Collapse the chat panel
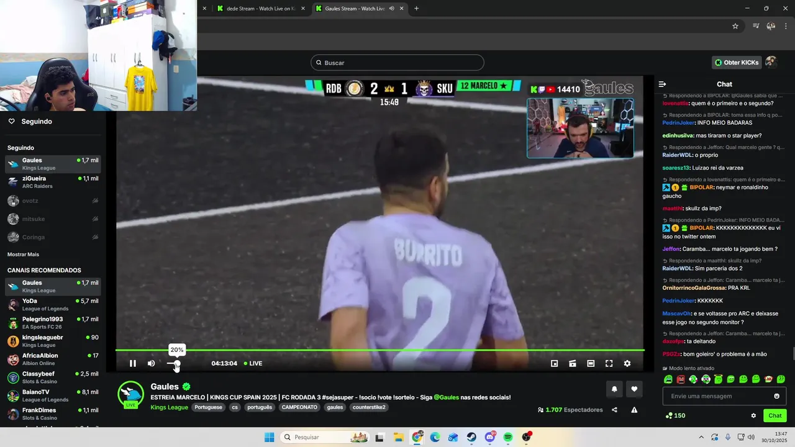 click(x=662, y=84)
